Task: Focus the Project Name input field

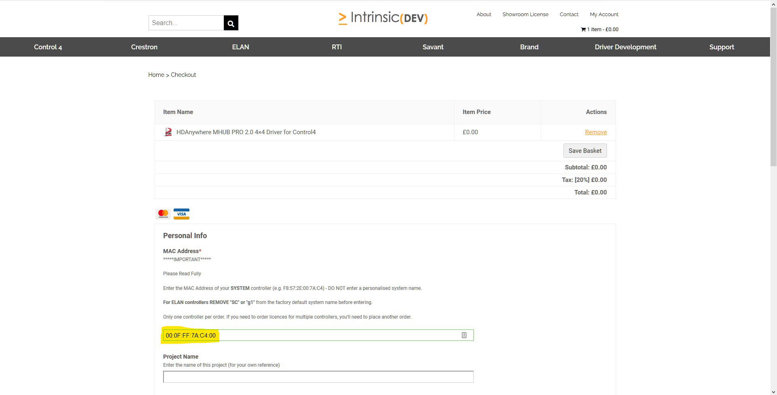Action: (x=318, y=377)
